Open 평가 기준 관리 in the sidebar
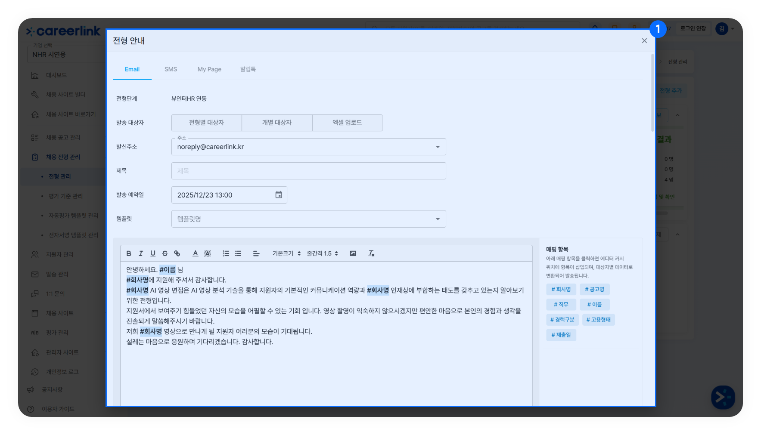Screen dimensions: 761x435 65,196
